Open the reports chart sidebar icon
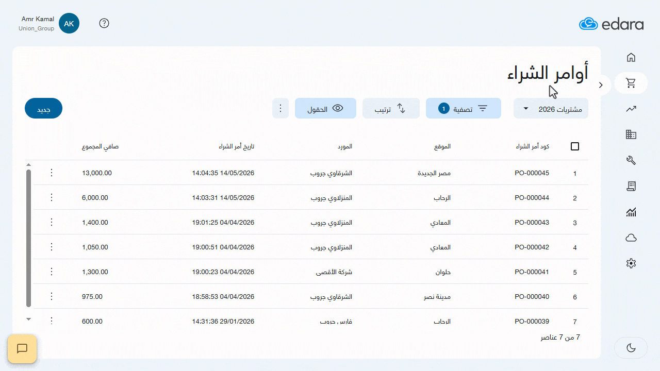The width and height of the screenshot is (660, 371). pos(631,212)
